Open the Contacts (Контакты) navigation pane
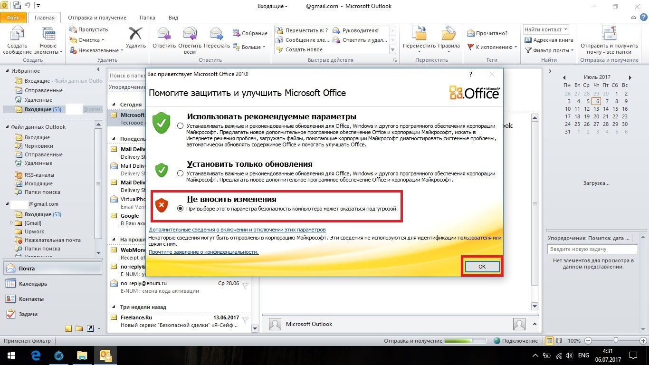 click(53, 299)
